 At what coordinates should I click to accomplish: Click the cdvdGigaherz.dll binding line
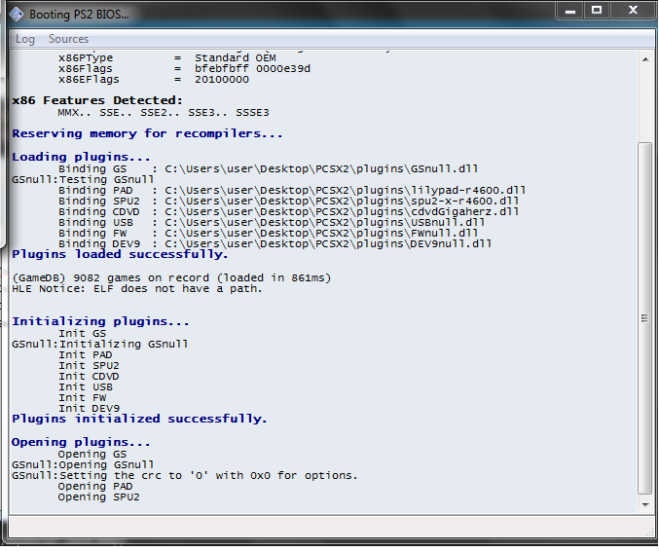288,212
